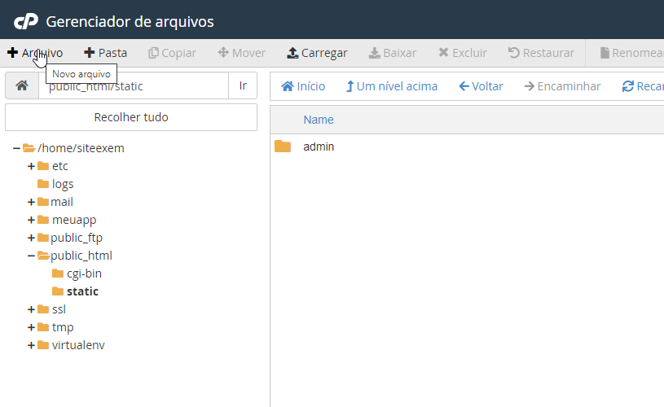Click the Recarregar refresh icon

point(627,86)
